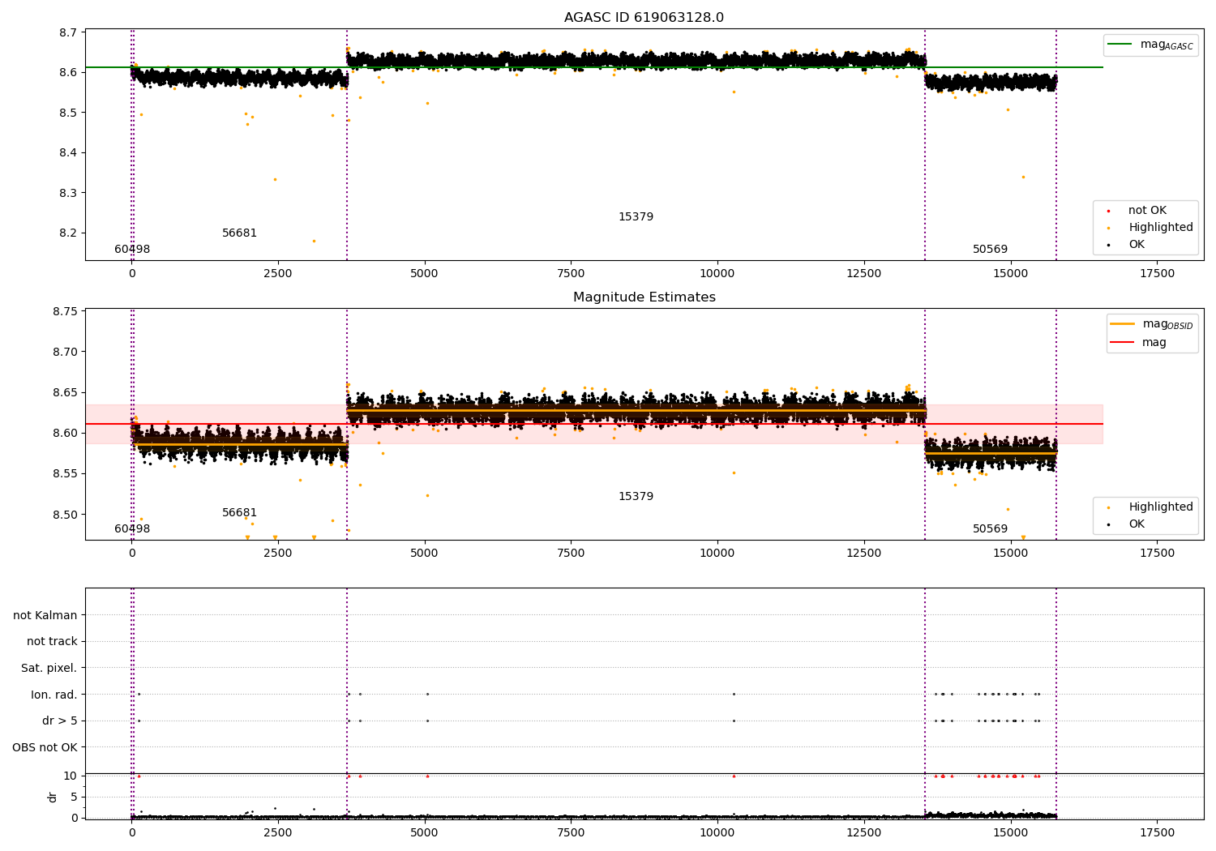Click the red dr marker near 10300
The height and width of the screenshot is (851, 1216).
click(x=734, y=776)
